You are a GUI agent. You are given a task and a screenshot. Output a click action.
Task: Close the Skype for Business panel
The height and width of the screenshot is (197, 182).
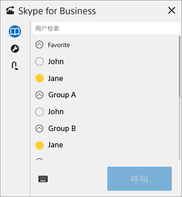pyautogui.click(x=172, y=10)
